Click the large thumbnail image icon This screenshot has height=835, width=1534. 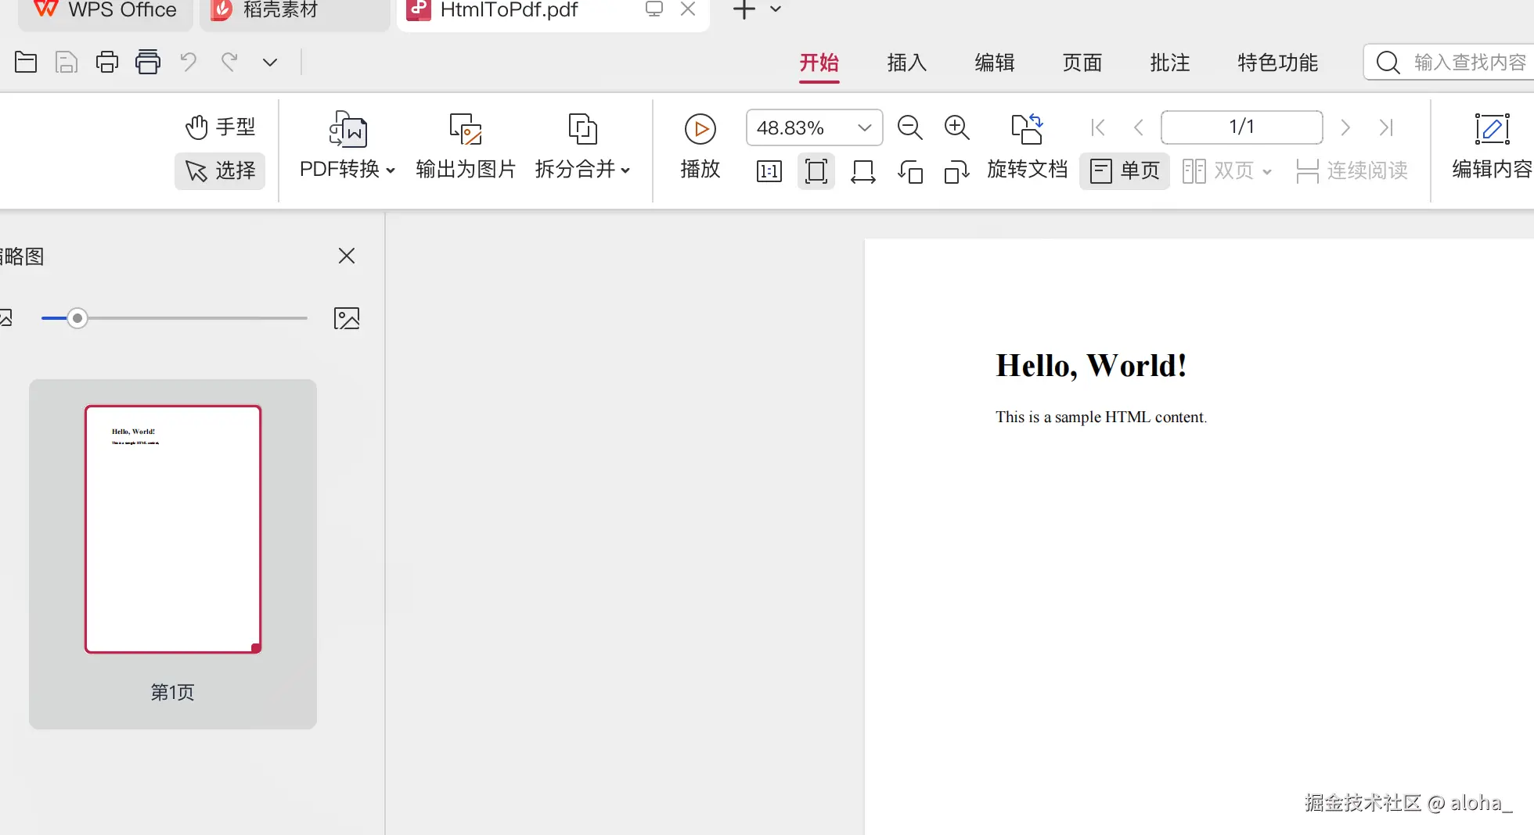[x=347, y=318]
